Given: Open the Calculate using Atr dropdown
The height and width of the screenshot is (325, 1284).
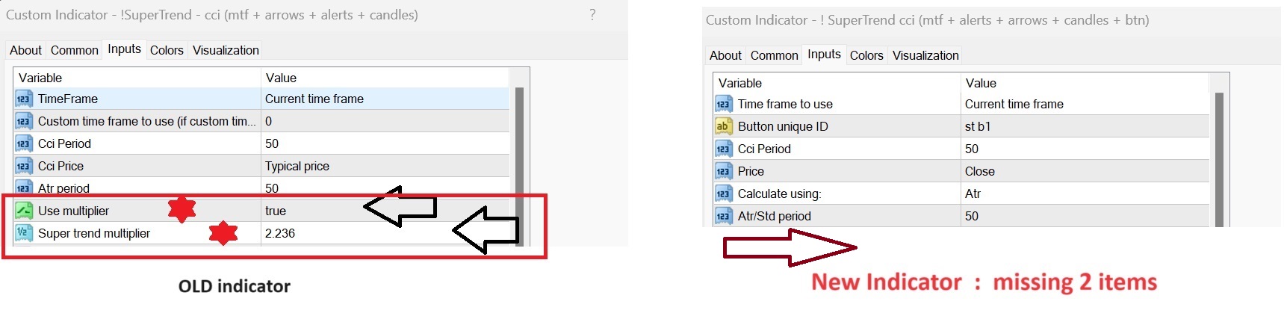Looking at the screenshot, I should pyautogui.click(x=973, y=194).
